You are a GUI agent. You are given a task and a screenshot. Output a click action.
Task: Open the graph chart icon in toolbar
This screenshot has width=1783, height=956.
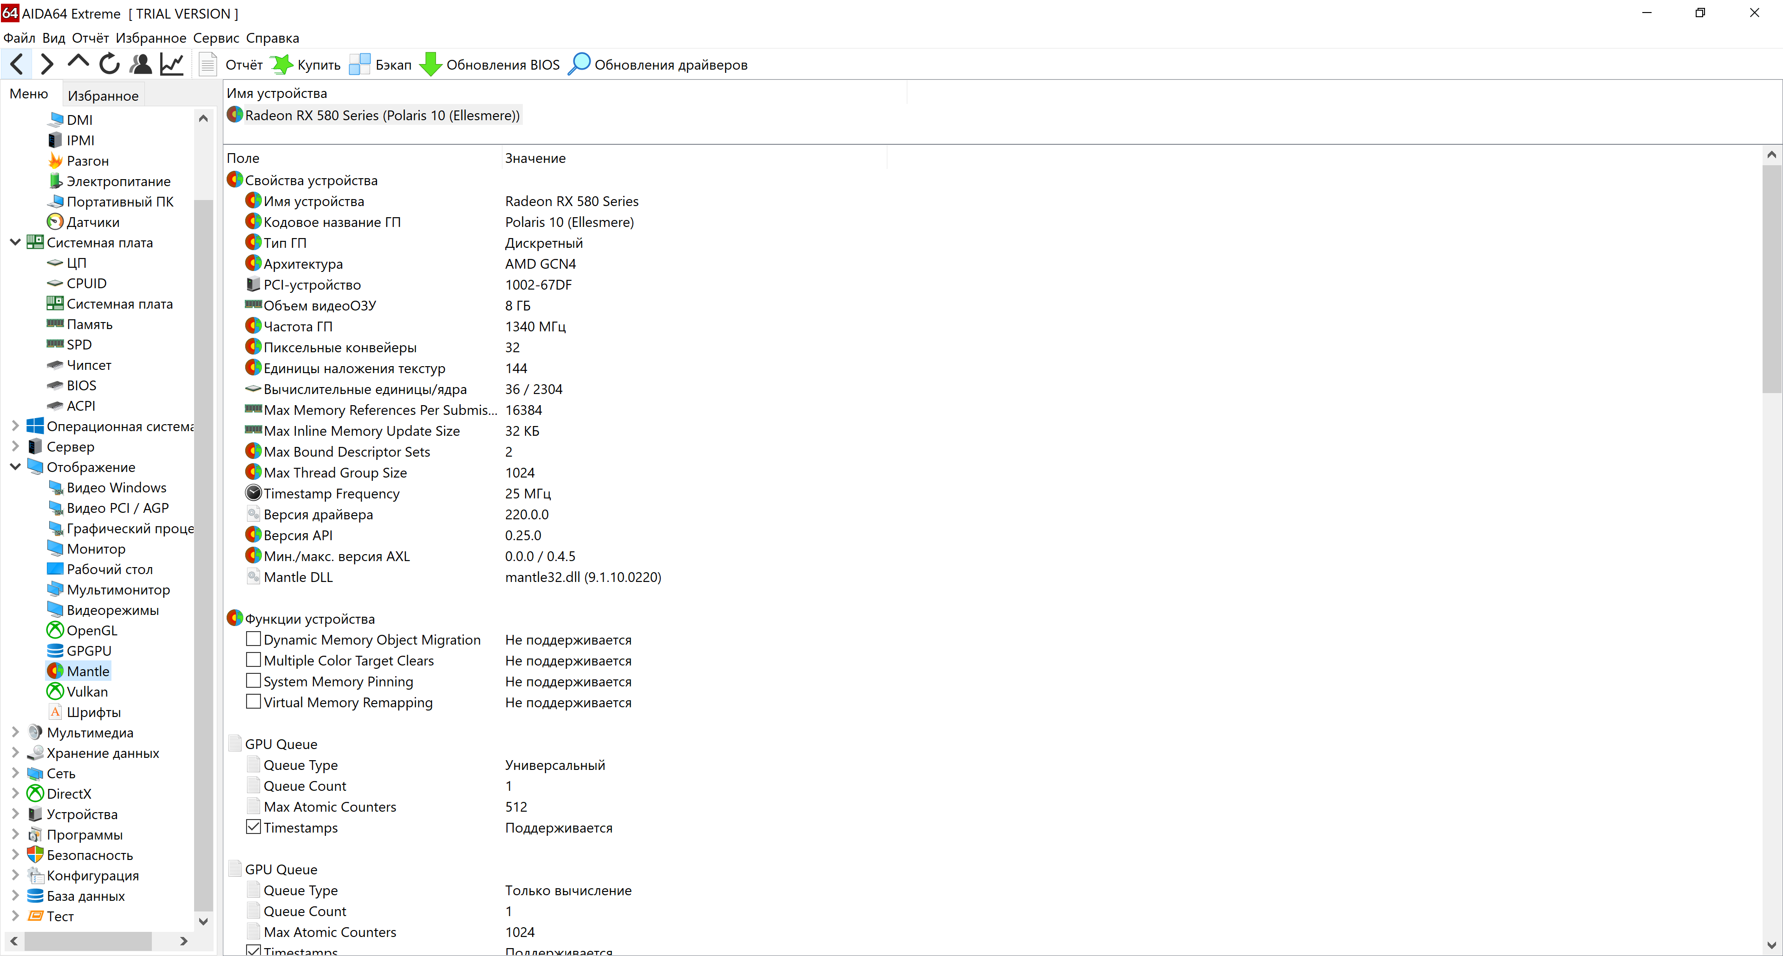click(172, 65)
